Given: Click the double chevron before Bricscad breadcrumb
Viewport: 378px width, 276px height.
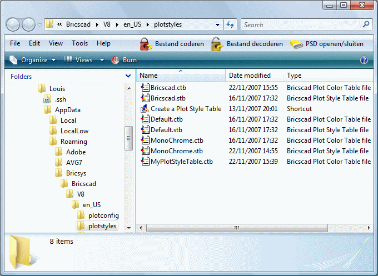Looking at the screenshot, I should 59,24.
